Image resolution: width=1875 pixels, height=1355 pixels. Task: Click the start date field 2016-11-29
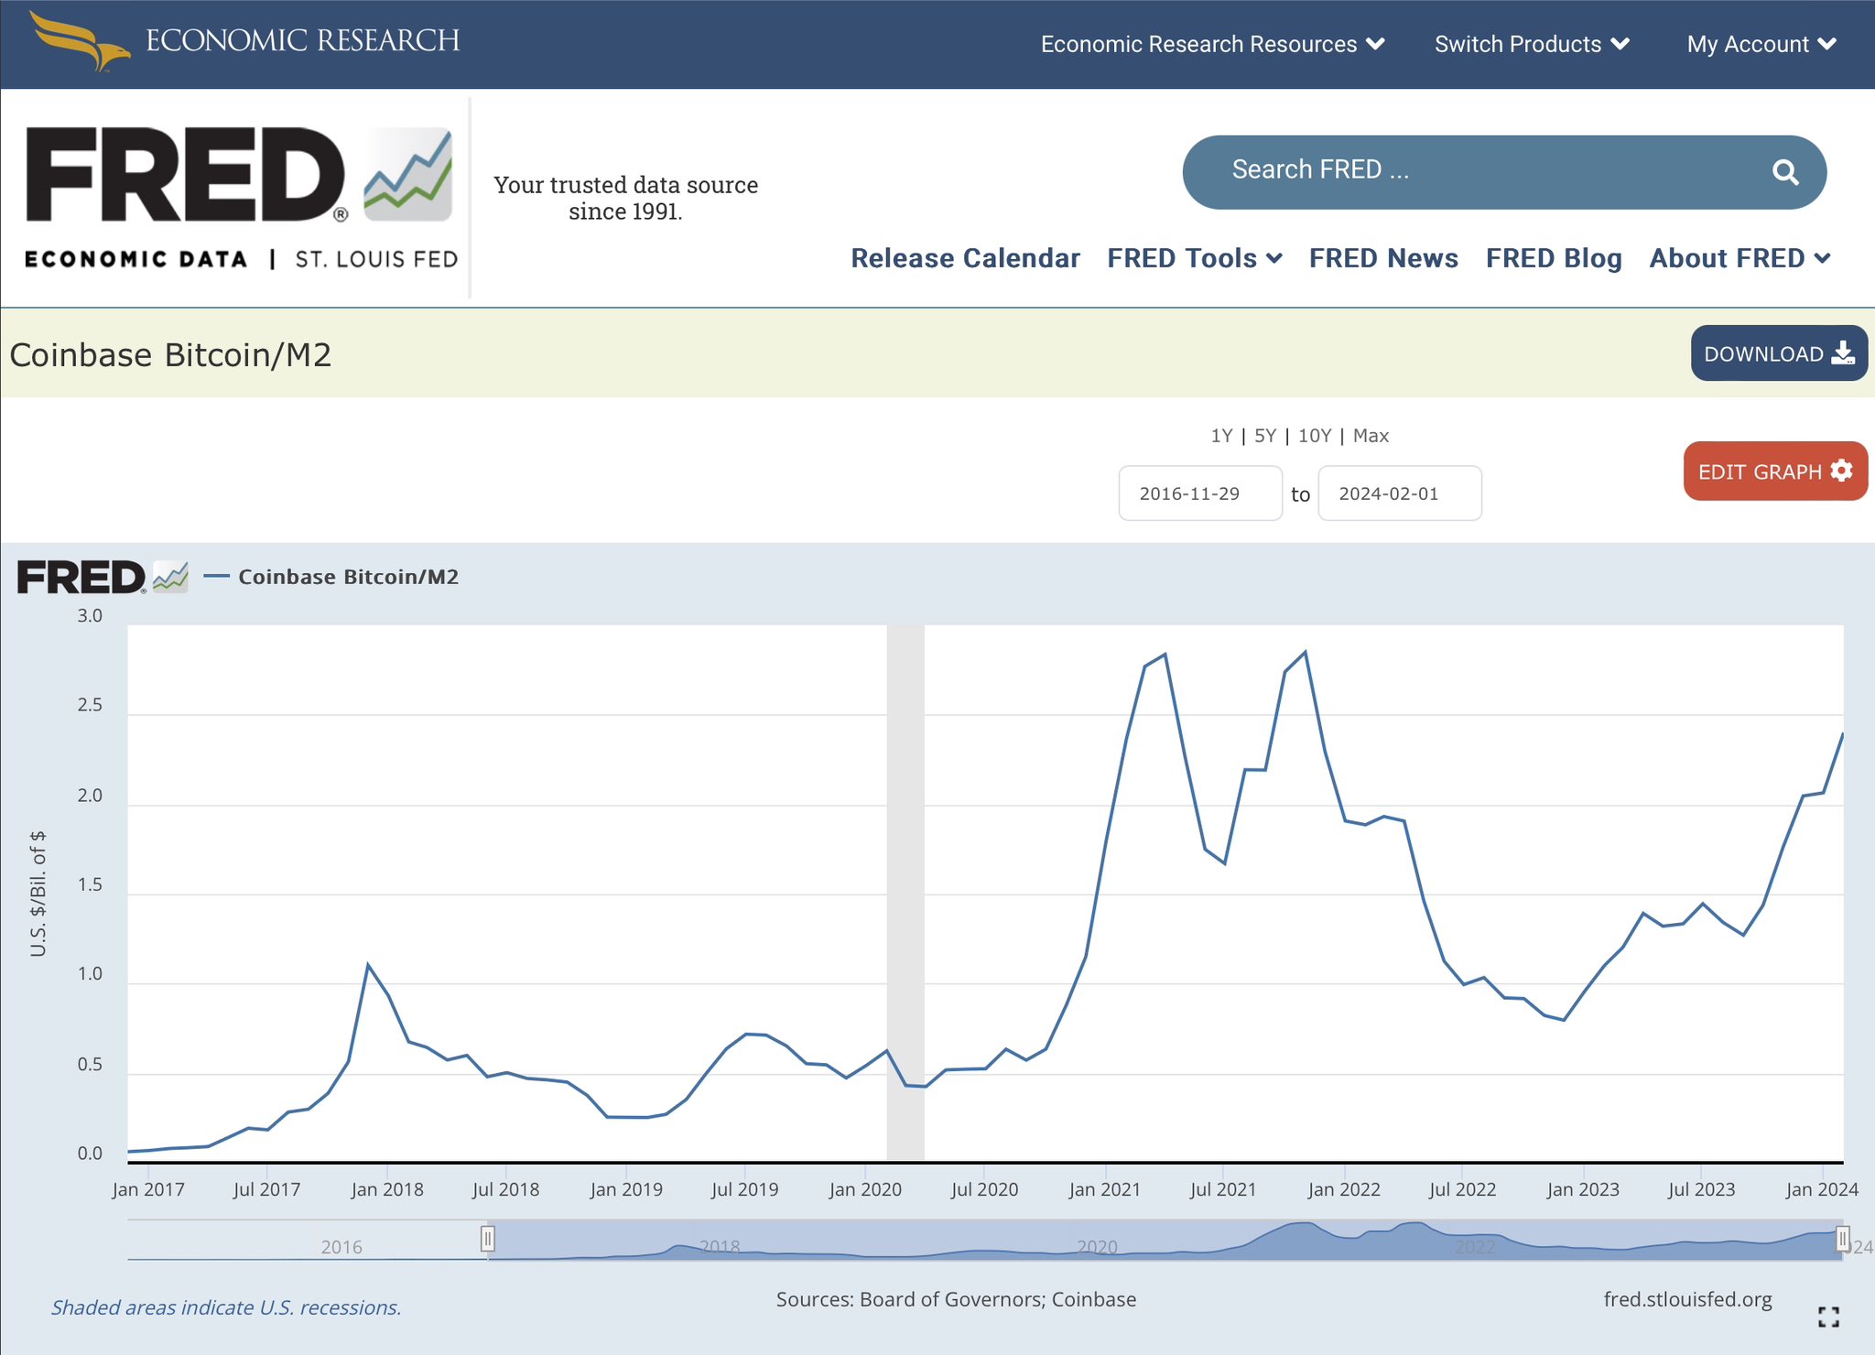click(x=1199, y=493)
